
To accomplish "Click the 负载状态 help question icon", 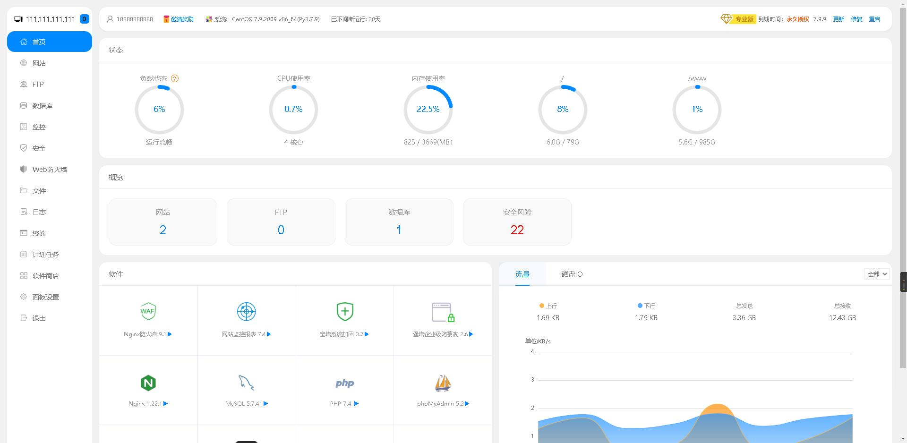I will tap(175, 78).
